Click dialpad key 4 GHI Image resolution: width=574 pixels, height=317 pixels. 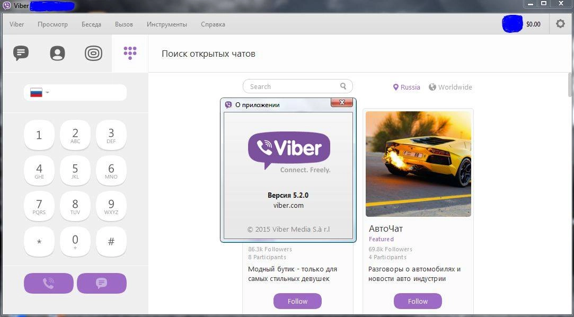click(39, 171)
